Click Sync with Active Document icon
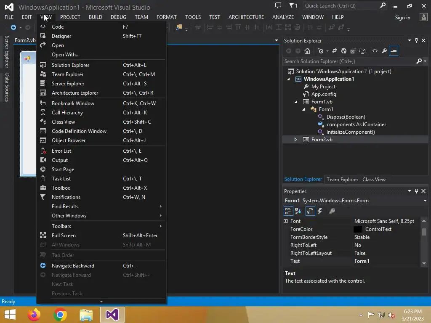Image resolution: width=431 pixels, height=323 pixels. tap(335, 51)
